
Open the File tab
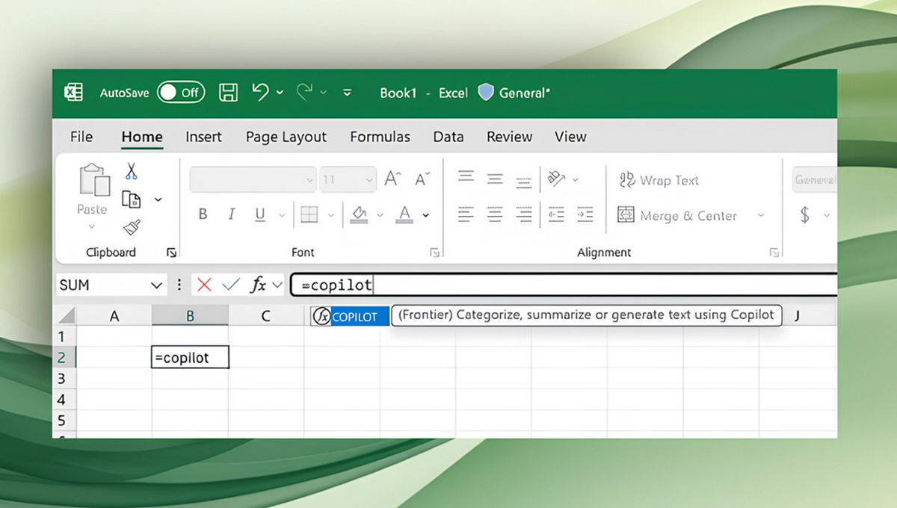(x=81, y=137)
